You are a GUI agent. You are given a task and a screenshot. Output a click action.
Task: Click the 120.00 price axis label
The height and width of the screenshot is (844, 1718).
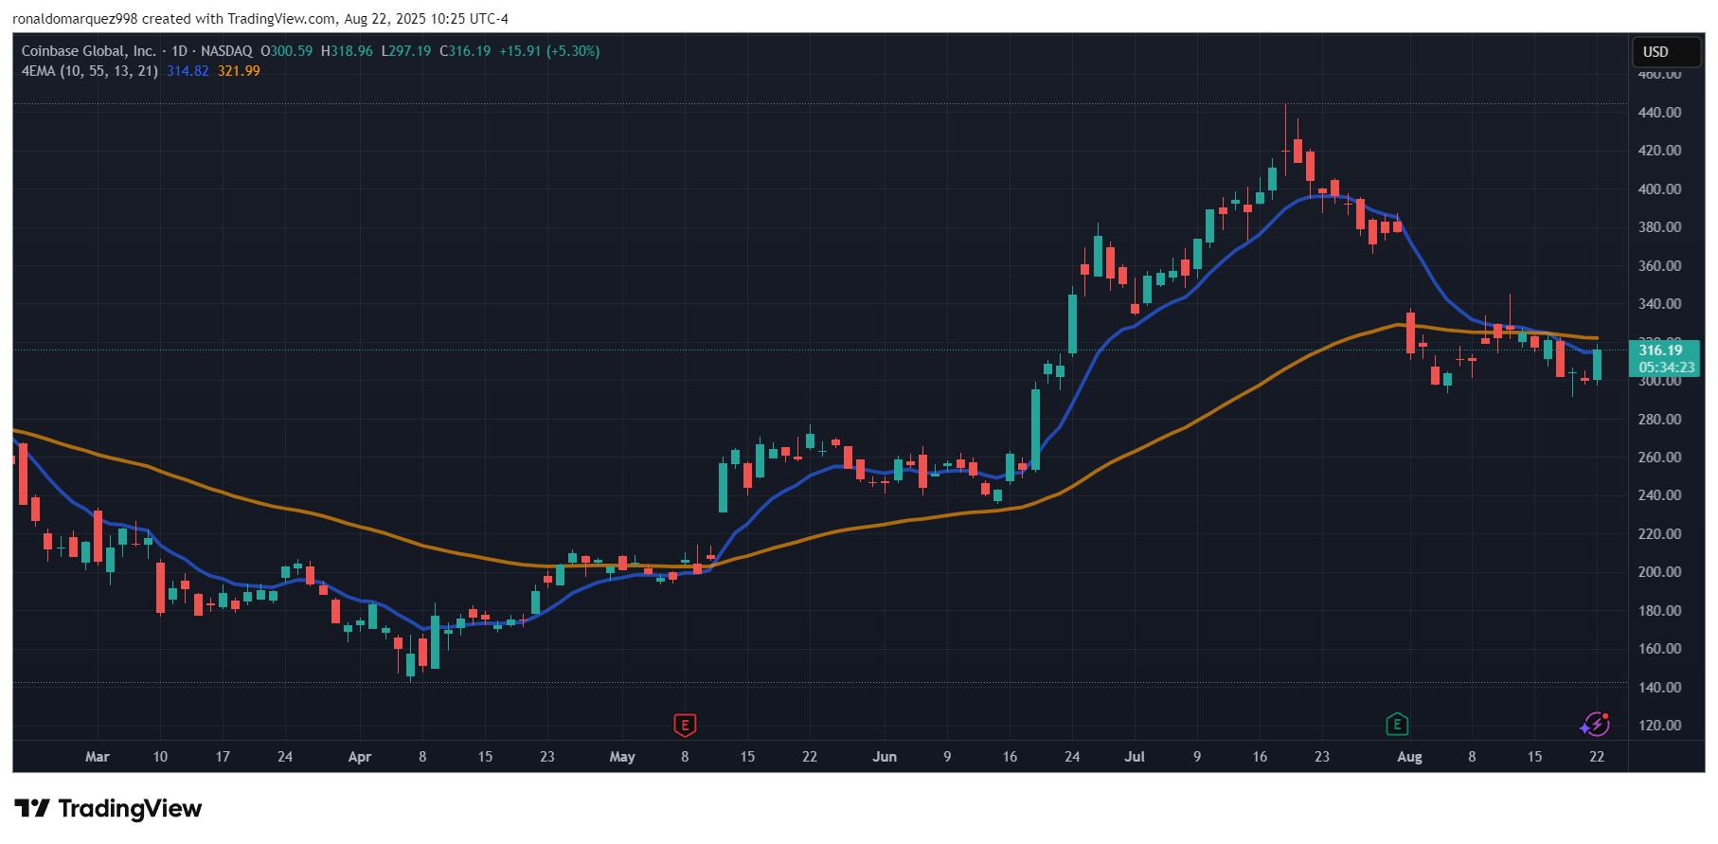[x=1660, y=726]
